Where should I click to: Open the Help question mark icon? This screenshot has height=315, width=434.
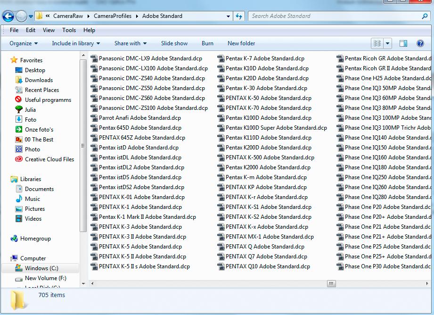point(420,43)
